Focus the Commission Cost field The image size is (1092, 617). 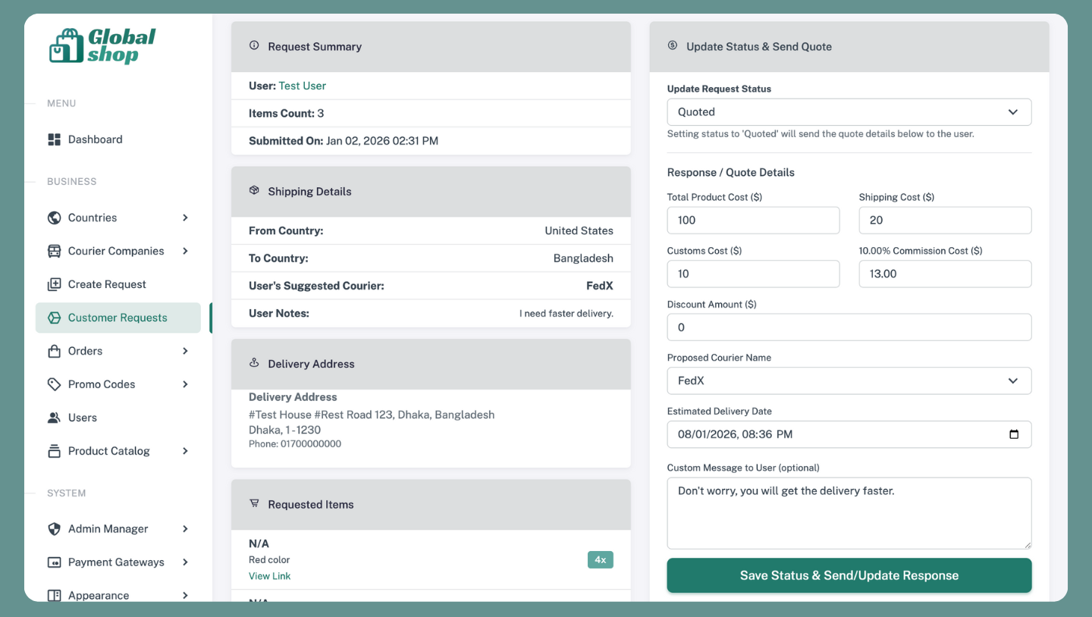(x=945, y=274)
